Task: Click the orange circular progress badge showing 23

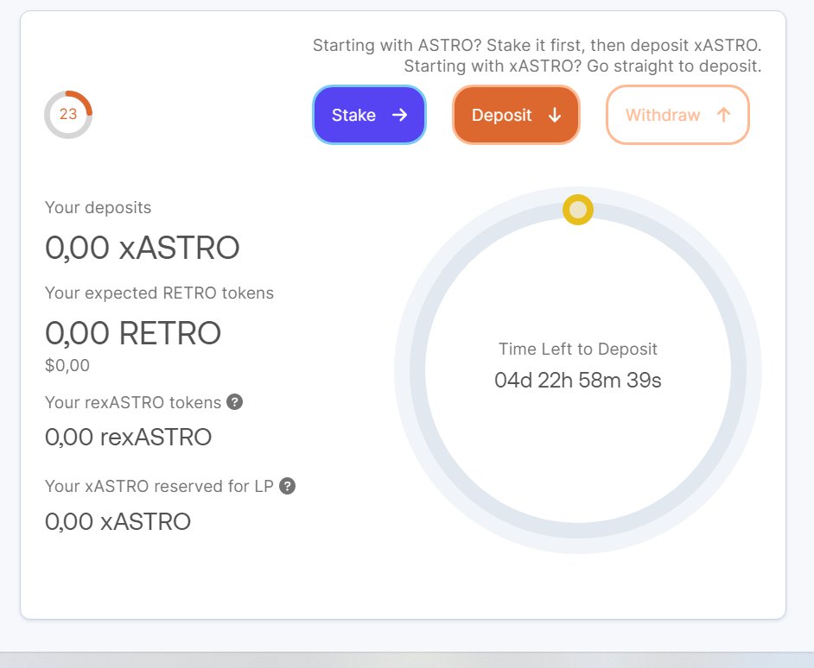Action: 68,113
